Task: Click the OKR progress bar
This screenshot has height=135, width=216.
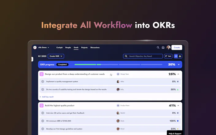Action: 118,64
